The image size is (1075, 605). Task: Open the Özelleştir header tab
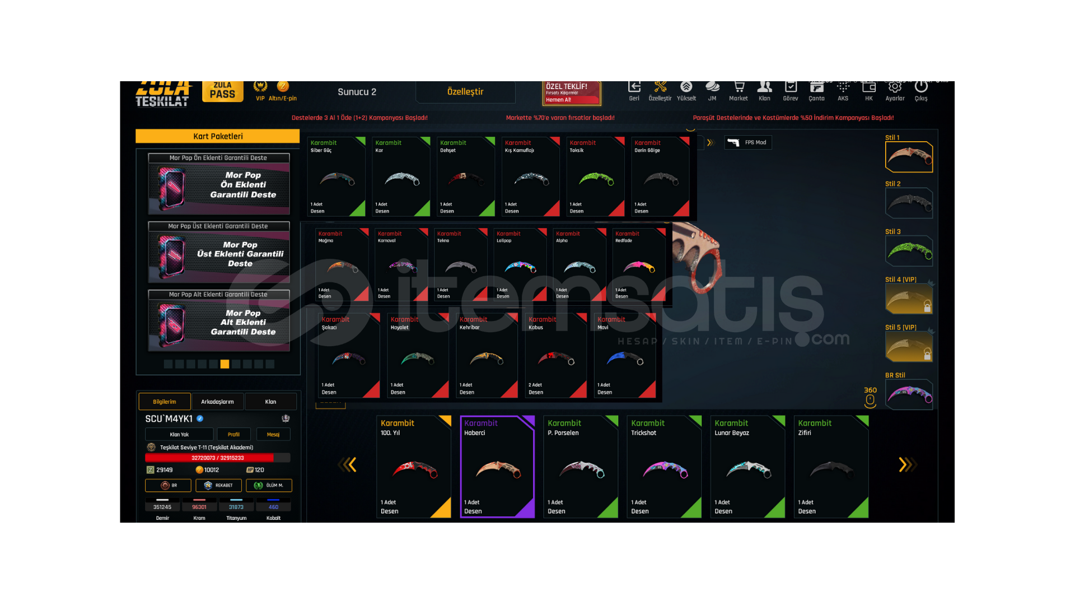(465, 92)
